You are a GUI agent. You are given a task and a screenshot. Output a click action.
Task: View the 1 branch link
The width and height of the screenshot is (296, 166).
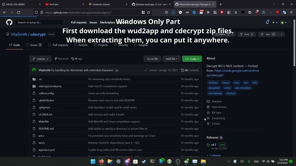pyautogui.click(x=62, y=59)
